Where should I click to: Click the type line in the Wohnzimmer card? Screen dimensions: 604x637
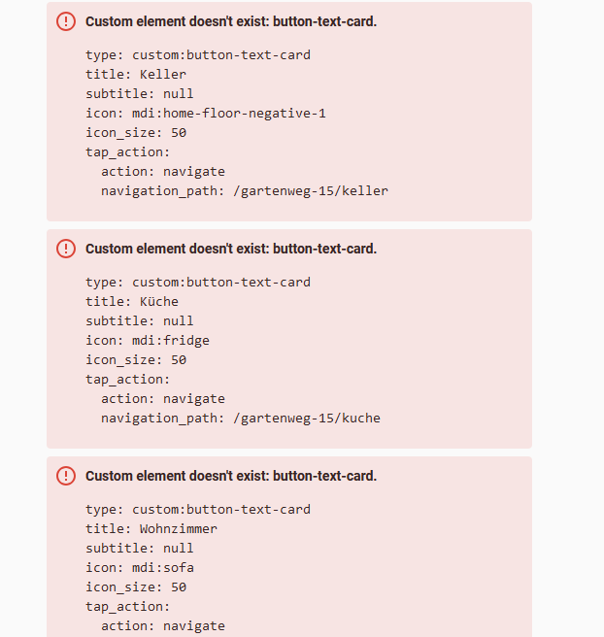198,509
